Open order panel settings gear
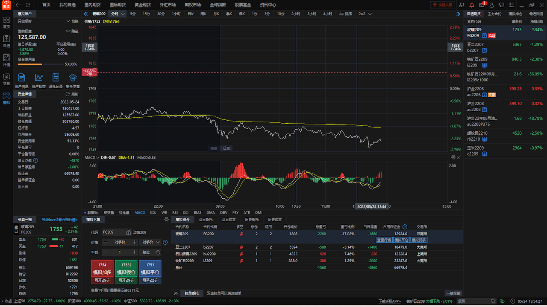The height and width of the screenshot is (307, 547). [x=167, y=220]
